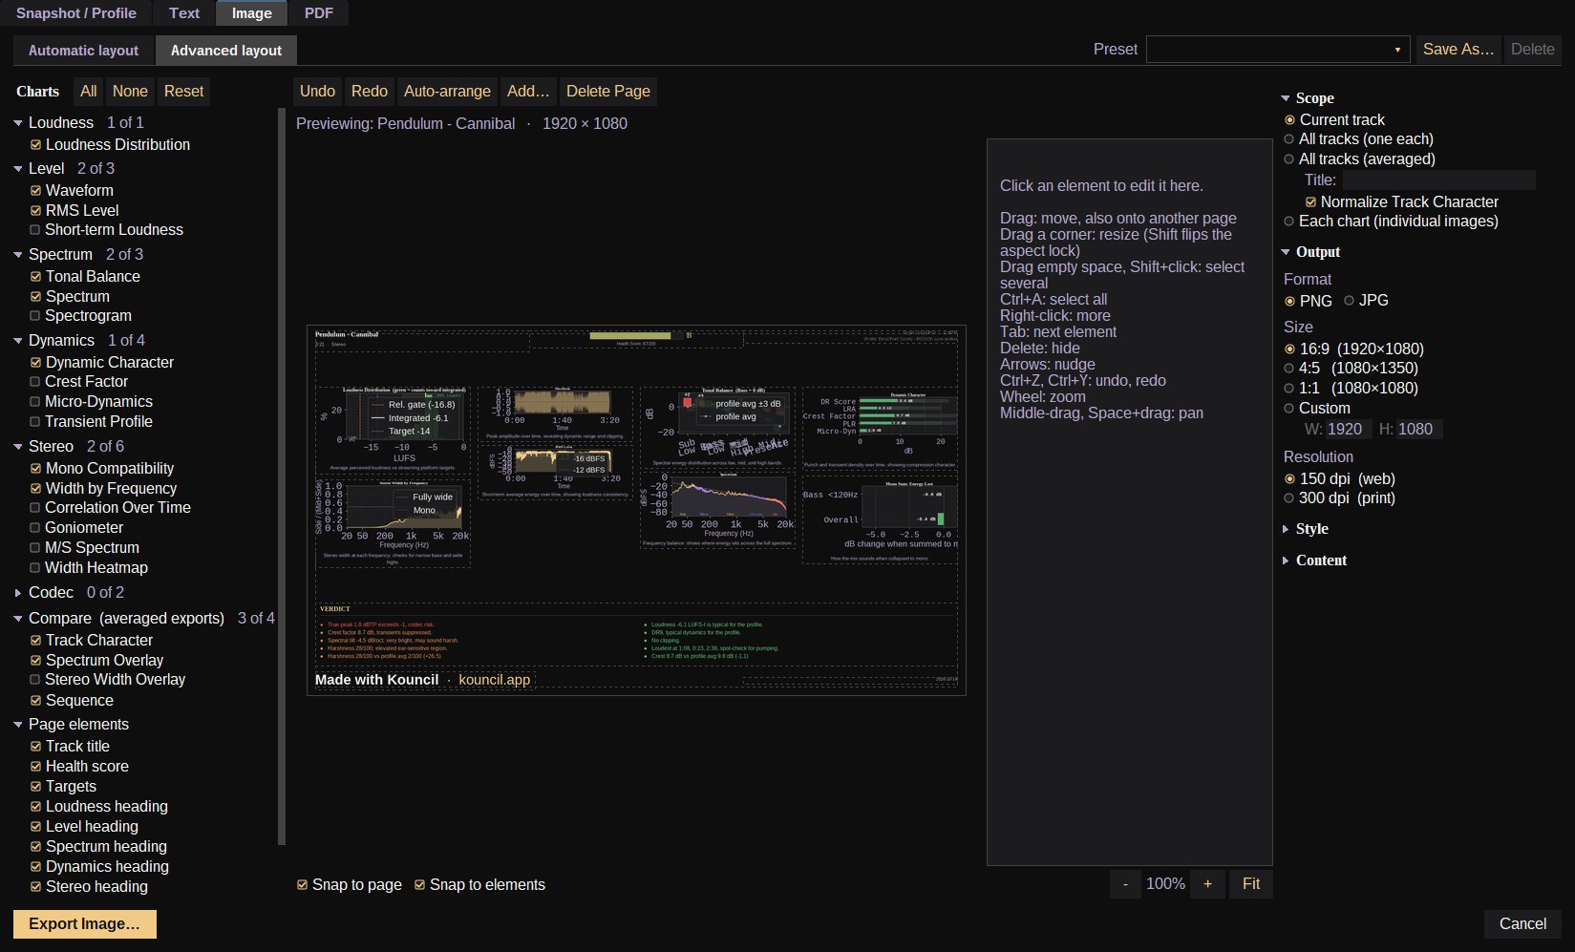Click Delete Page
Image resolution: width=1575 pixels, height=952 pixels.
(x=608, y=92)
